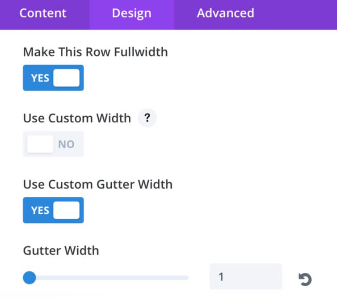Click the white knob of the Fullwidth switch
The height and width of the screenshot is (297, 337).
tap(67, 78)
